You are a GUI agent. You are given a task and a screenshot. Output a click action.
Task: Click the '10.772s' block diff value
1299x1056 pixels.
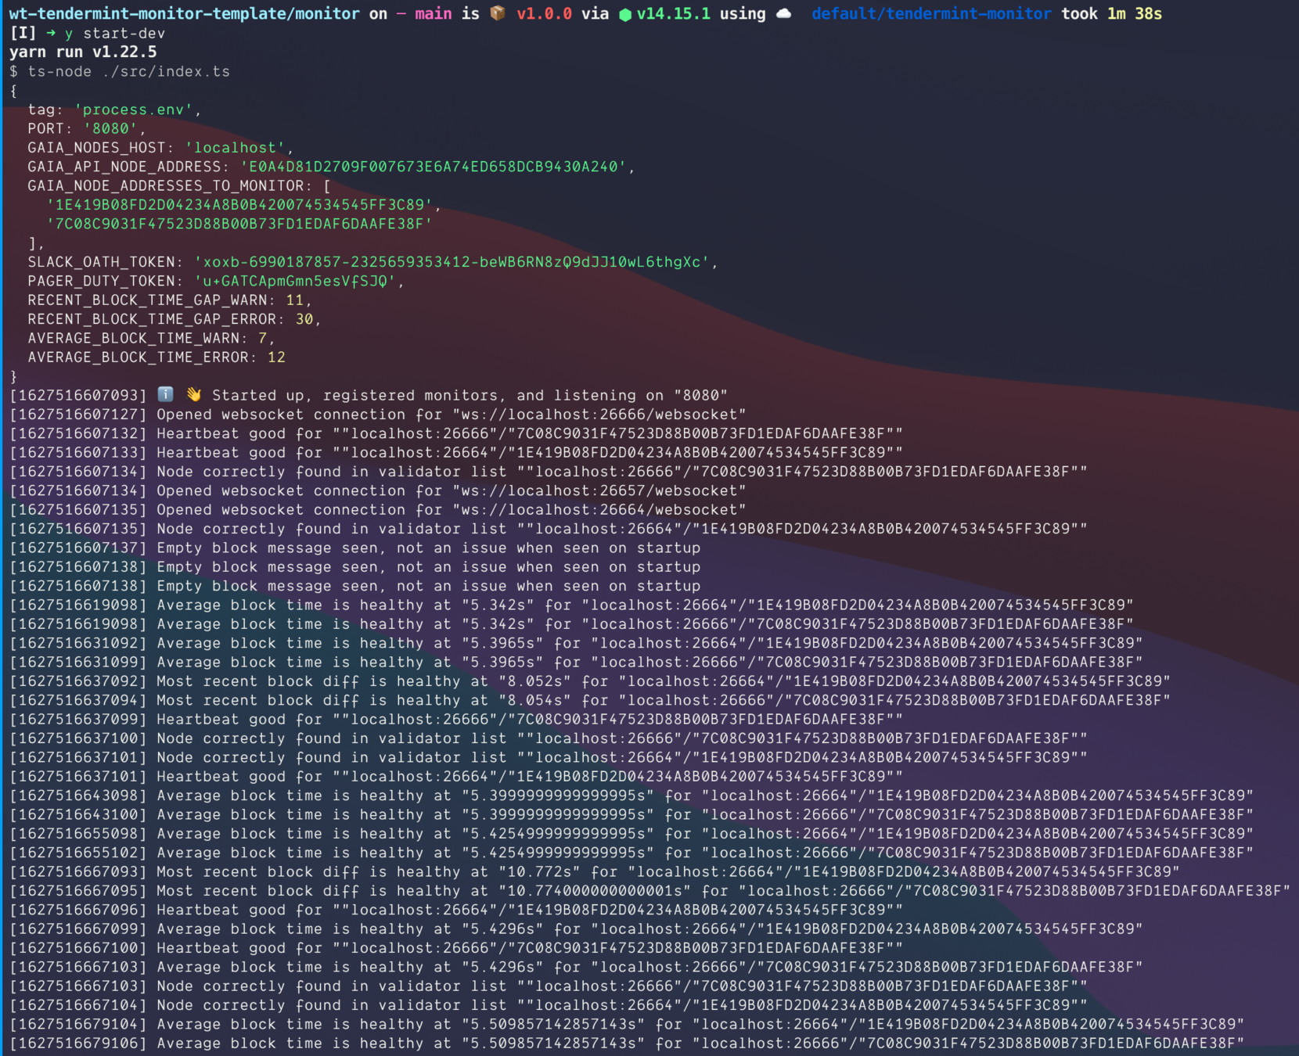[540, 871]
